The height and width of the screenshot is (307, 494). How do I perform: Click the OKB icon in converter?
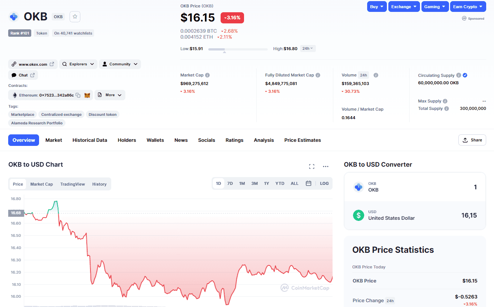click(359, 187)
